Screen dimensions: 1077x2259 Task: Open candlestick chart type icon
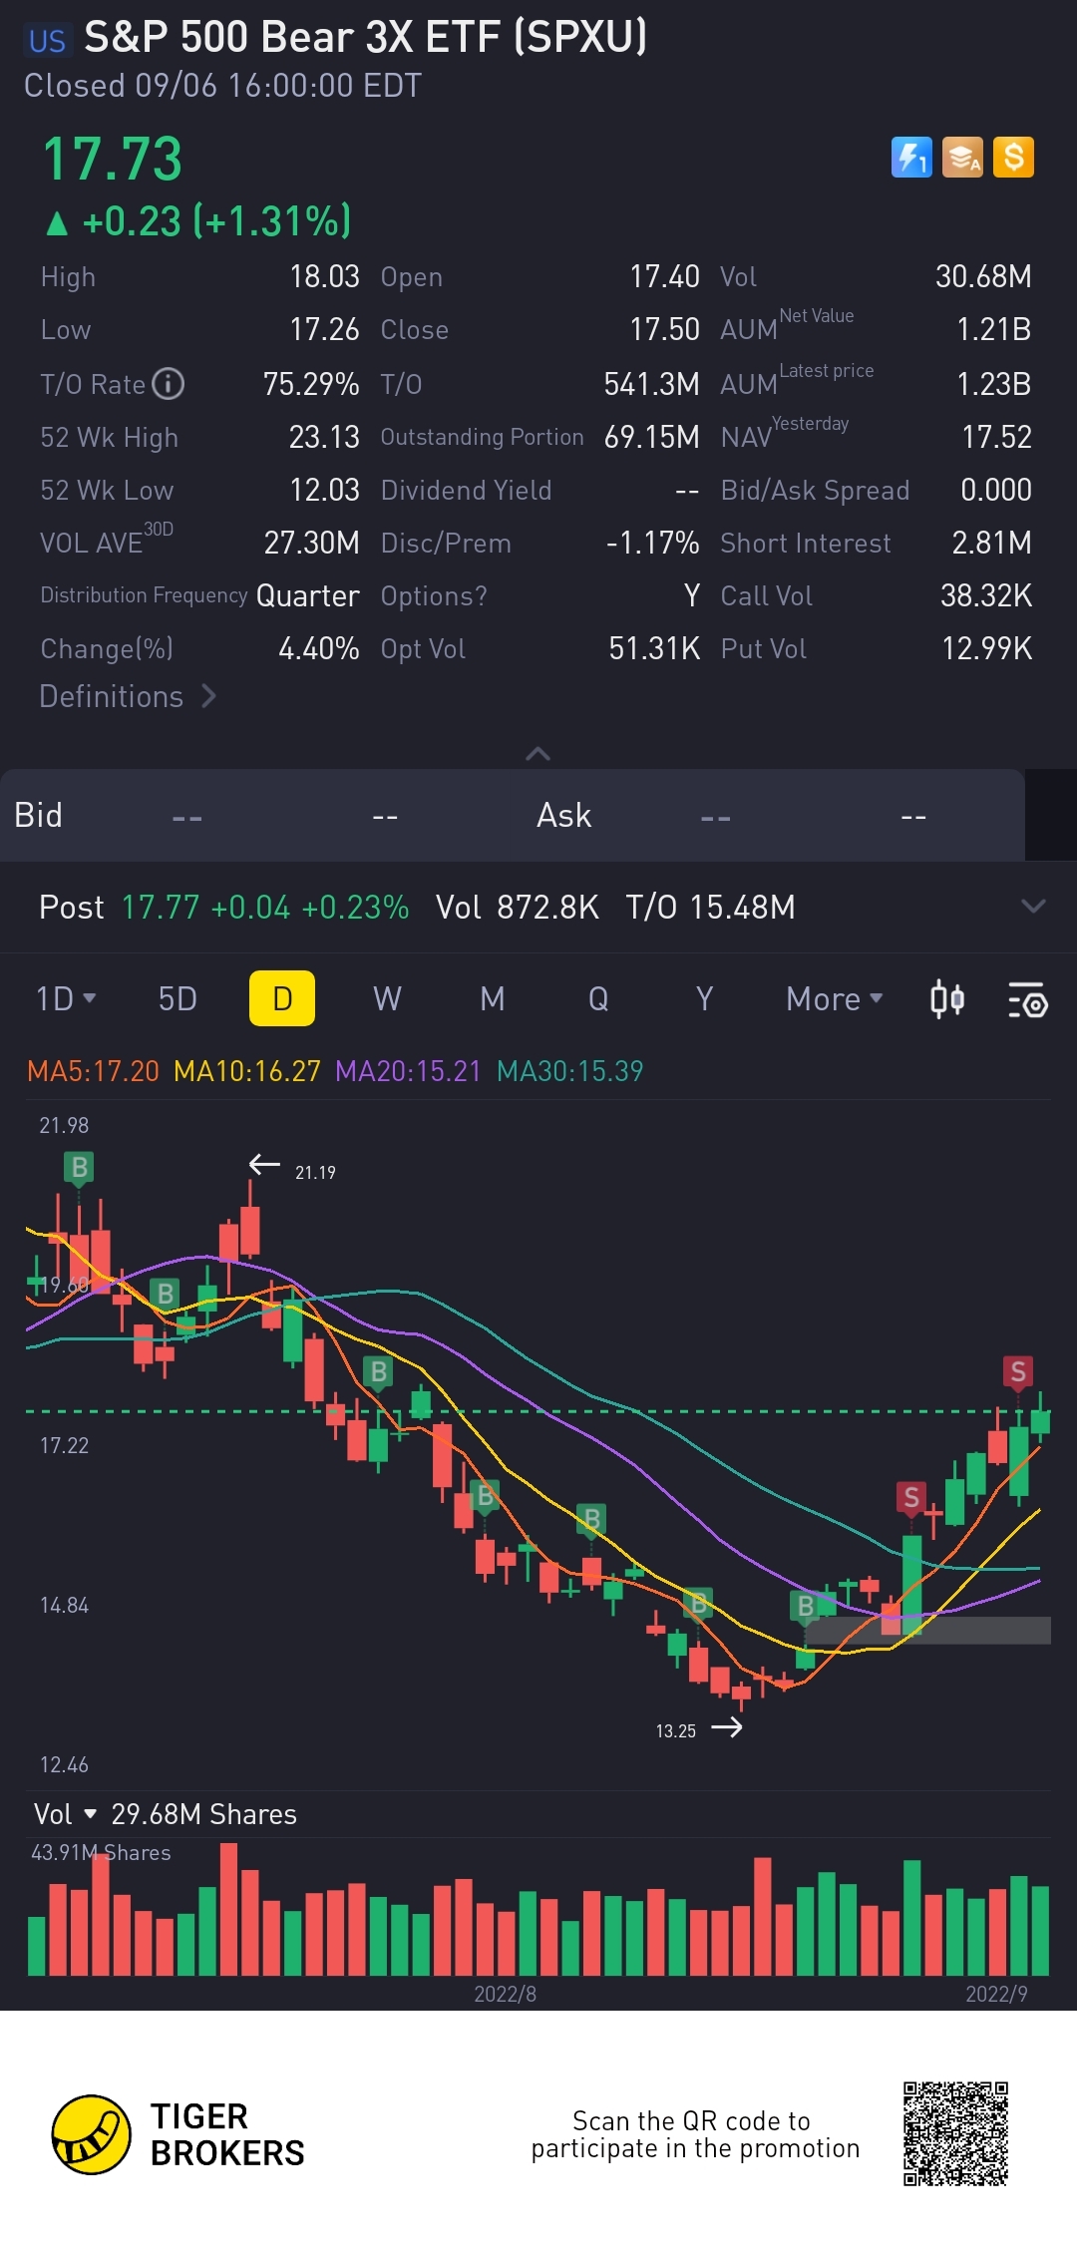coord(946,998)
